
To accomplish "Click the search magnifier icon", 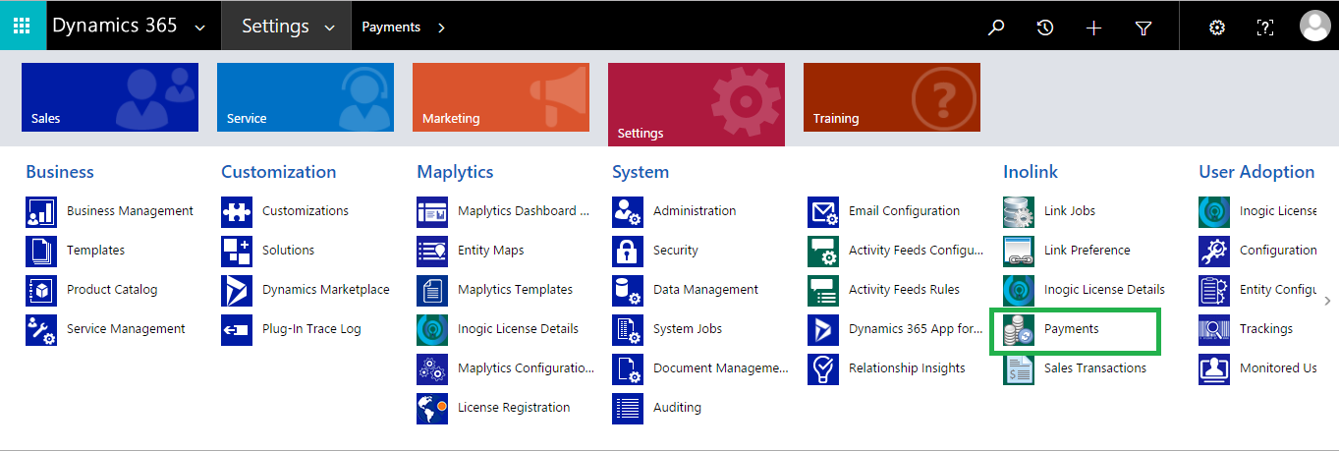I will [x=996, y=28].
